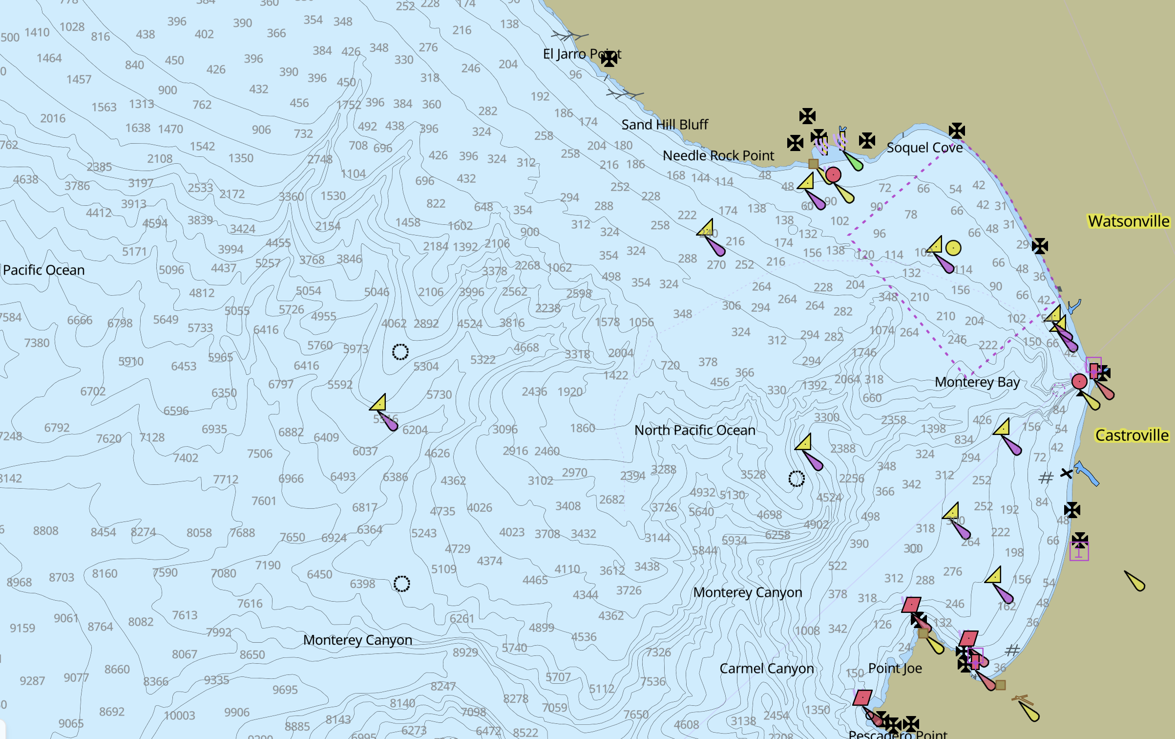The height and width of the screenshot is (739, 1175).
Task: Select the Castroville city label
Action: tap(1132, 435)
